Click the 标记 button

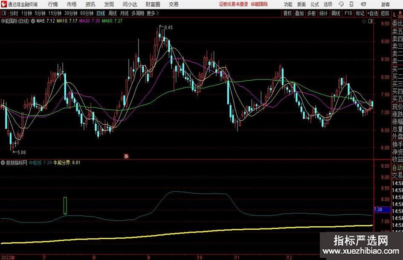tap(360, 13)
